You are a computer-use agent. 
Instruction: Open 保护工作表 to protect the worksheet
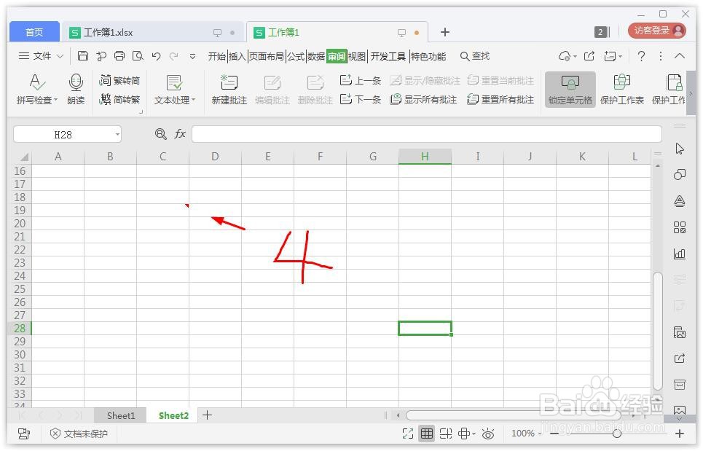click(623, 89)
